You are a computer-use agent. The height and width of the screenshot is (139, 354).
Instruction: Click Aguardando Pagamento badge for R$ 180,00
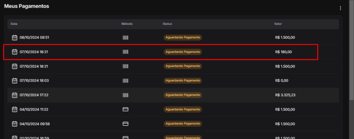point(183,52)
